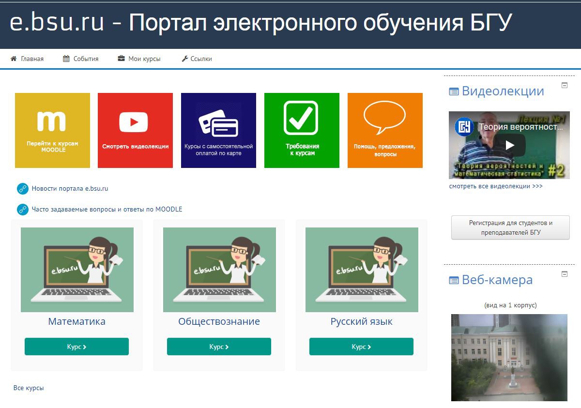Image resolution: width=581 pixels, height=408 pixels.
Task: Play the probability theory video lecture
Action: [509, 145]
